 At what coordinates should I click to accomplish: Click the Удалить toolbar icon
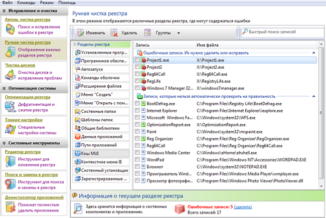pos(114,33)
